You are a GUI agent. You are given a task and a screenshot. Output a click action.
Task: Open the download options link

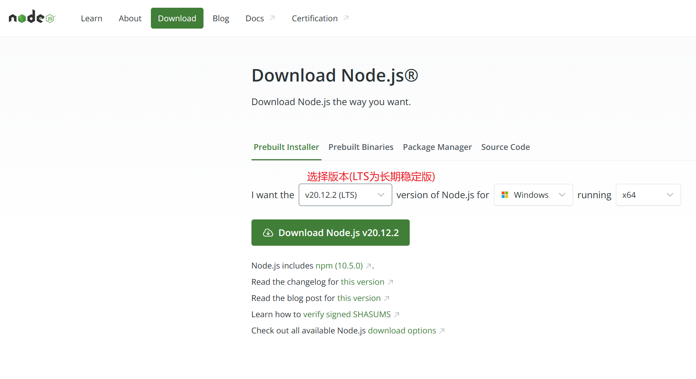point(402,331)
